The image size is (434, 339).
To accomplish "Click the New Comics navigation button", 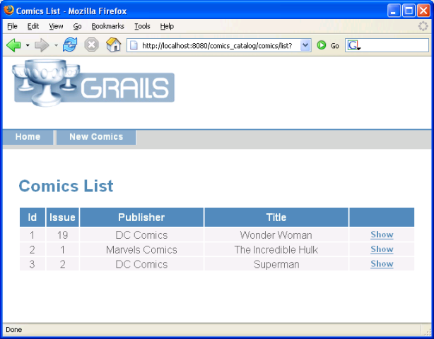I will pyautogui.click(x=96, y=137).
